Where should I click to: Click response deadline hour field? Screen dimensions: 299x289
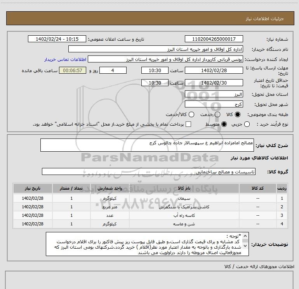155,70
